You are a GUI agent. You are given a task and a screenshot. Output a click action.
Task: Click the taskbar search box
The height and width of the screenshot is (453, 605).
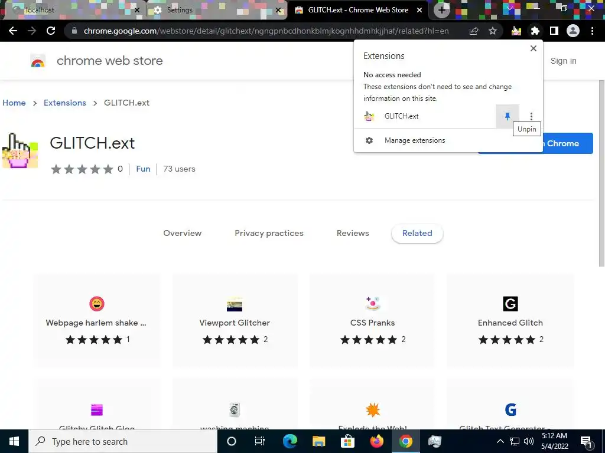tap(123, 441)
